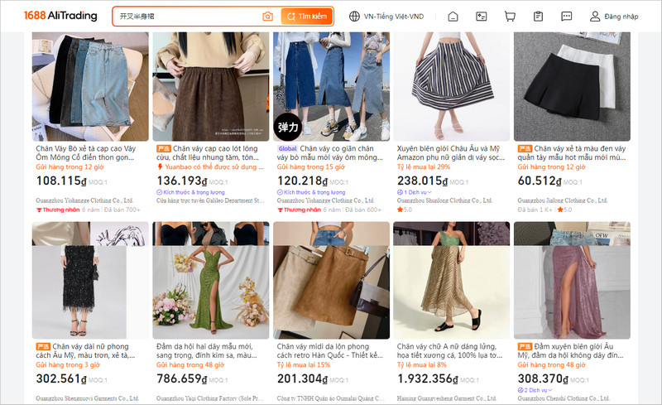
Task: Open three denim skirts product image
Action: 332,87
